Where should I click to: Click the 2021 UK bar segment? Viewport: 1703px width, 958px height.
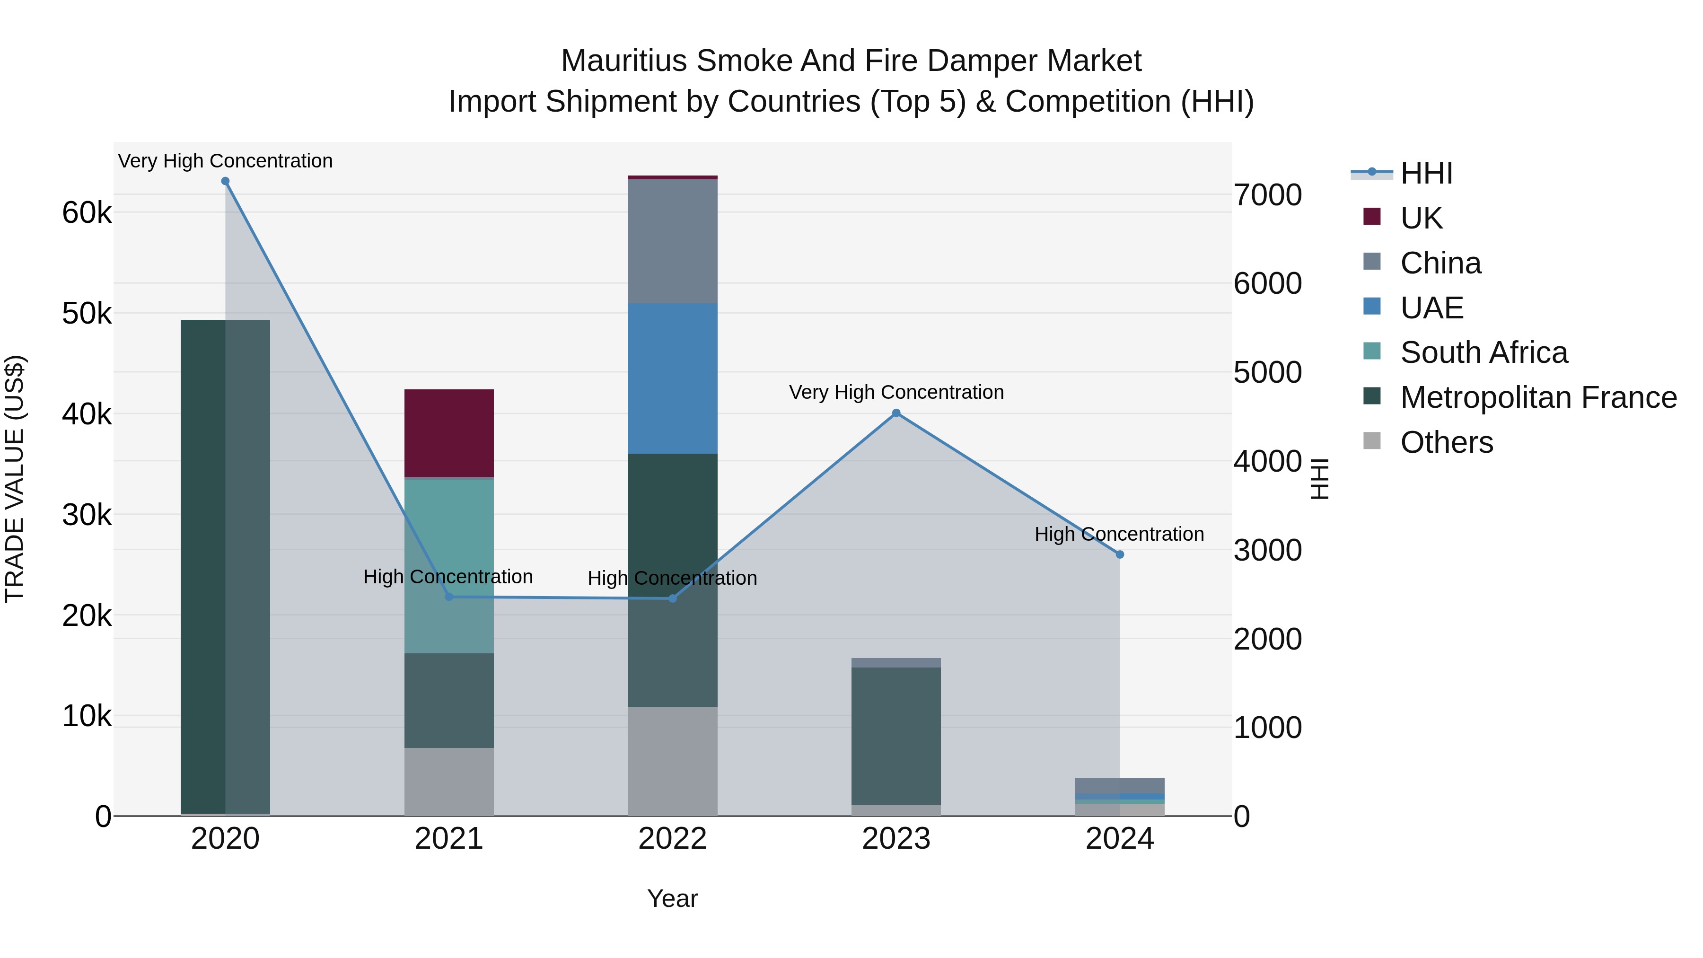(449, 433)
